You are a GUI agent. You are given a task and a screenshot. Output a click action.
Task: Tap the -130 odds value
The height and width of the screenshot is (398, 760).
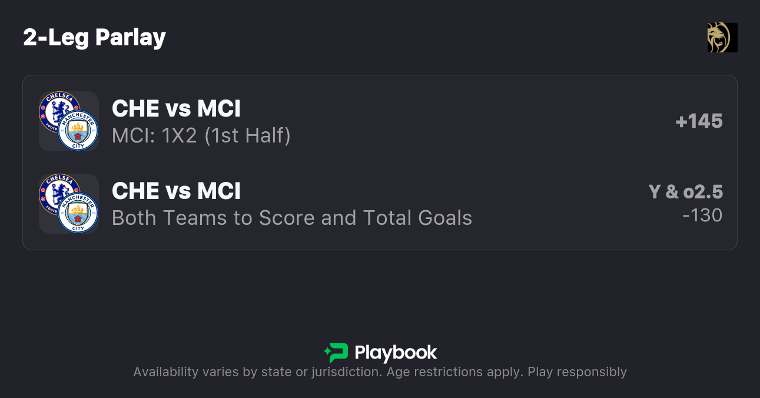(702, 215)
